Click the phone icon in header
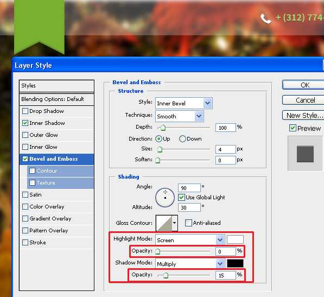Screen dimensions: 324x297 pyautogui.click(x=266, y=18)
